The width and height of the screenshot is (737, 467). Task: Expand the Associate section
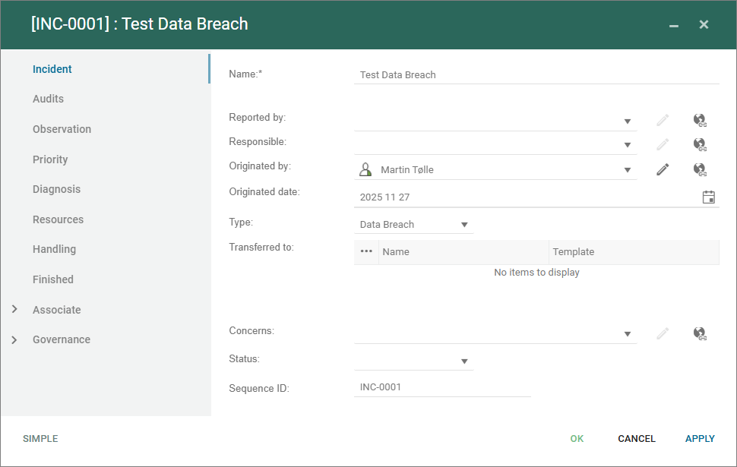(x=14, y=310)
